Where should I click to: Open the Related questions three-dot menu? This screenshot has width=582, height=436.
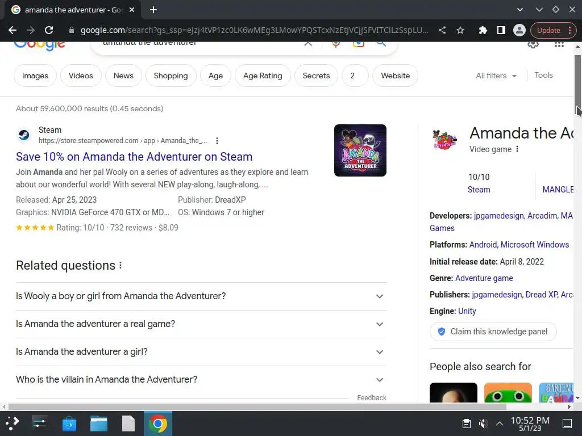(120, 266)
